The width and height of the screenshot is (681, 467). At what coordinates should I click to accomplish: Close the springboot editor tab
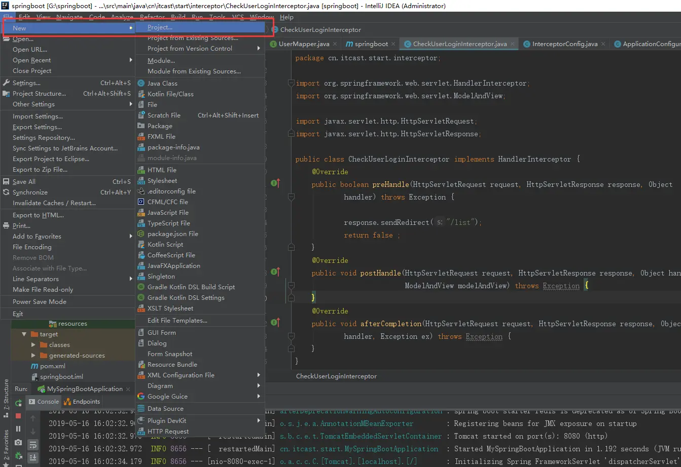pyautogui.click(x=395, y=44)
